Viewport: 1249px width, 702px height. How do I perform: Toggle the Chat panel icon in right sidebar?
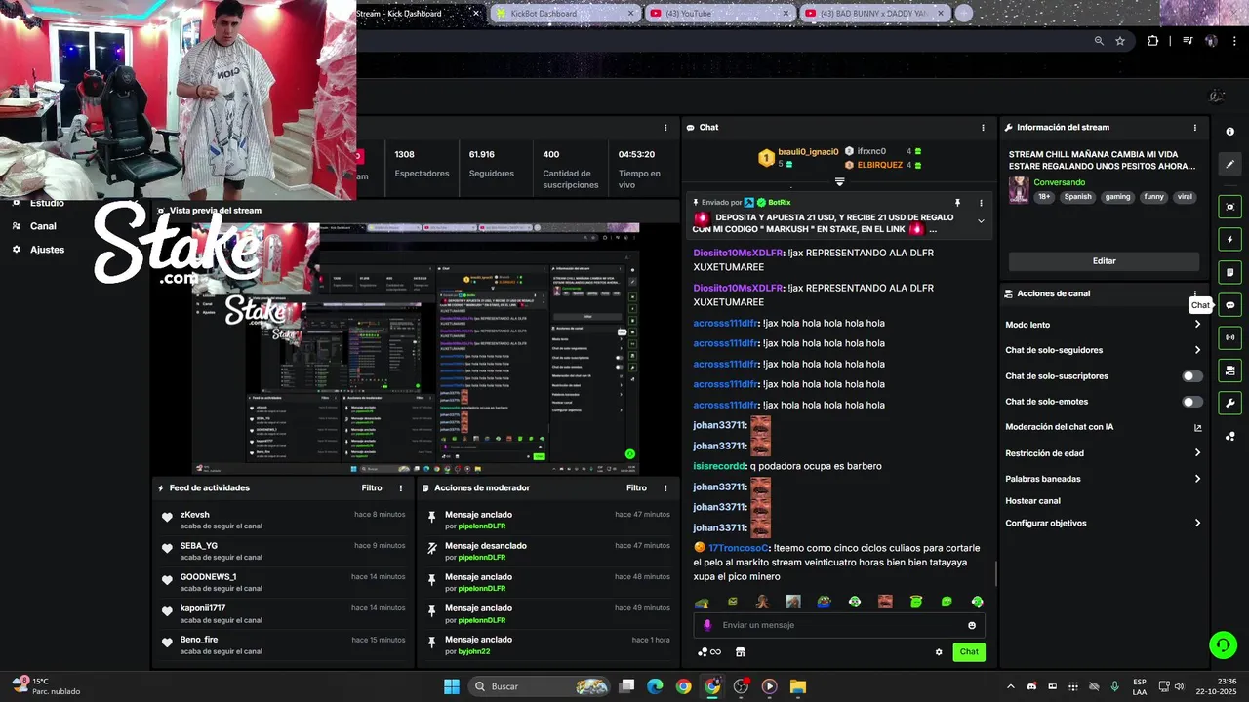click(x=1230, y=305)
